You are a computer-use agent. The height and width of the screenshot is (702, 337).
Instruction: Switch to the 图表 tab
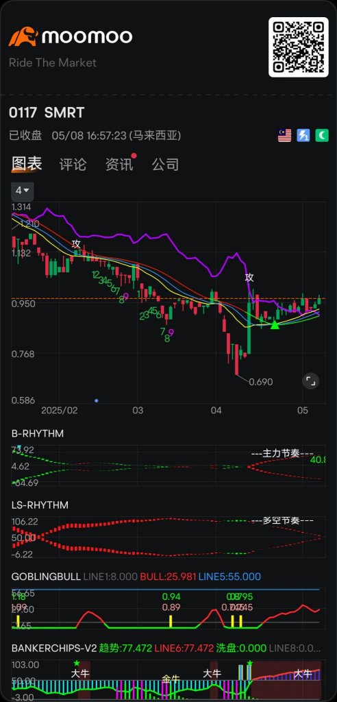(27, 164)
